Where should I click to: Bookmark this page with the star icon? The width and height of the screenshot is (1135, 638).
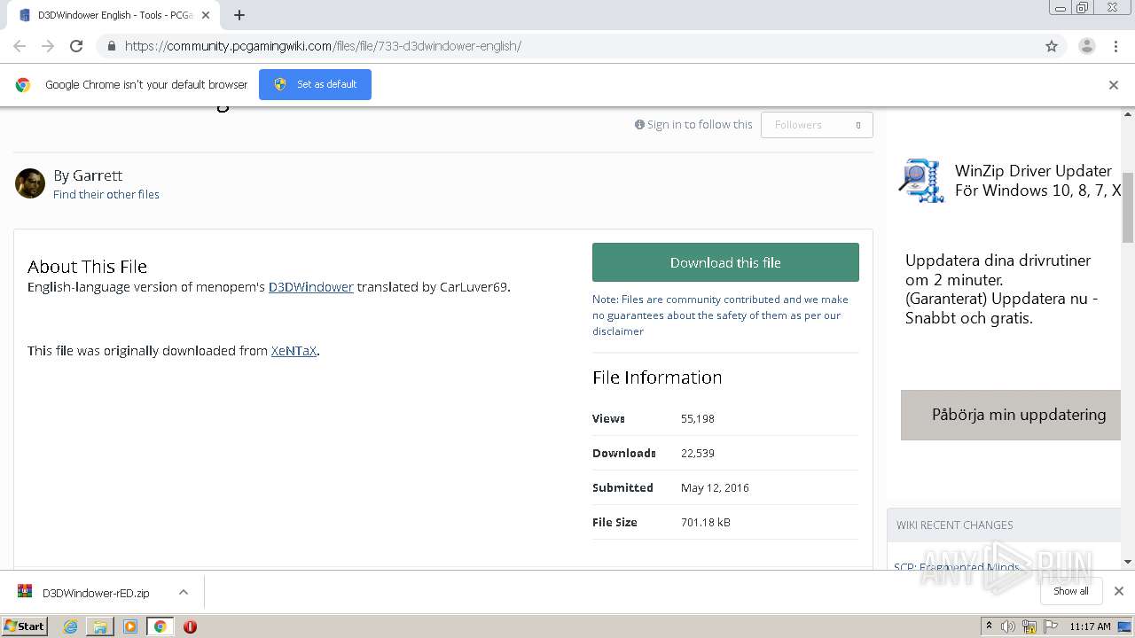pyautogui.click(x=1052, y=46)
